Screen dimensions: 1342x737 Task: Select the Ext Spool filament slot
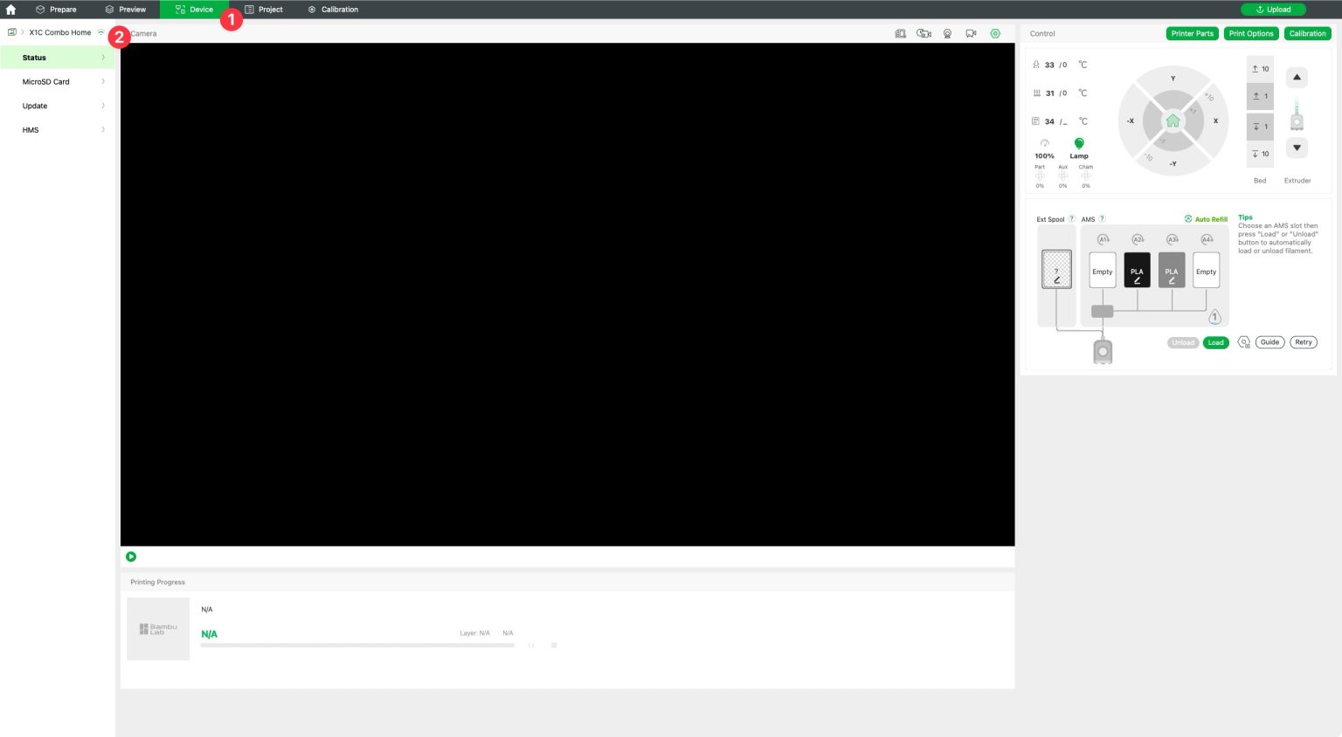(1056, 269)
